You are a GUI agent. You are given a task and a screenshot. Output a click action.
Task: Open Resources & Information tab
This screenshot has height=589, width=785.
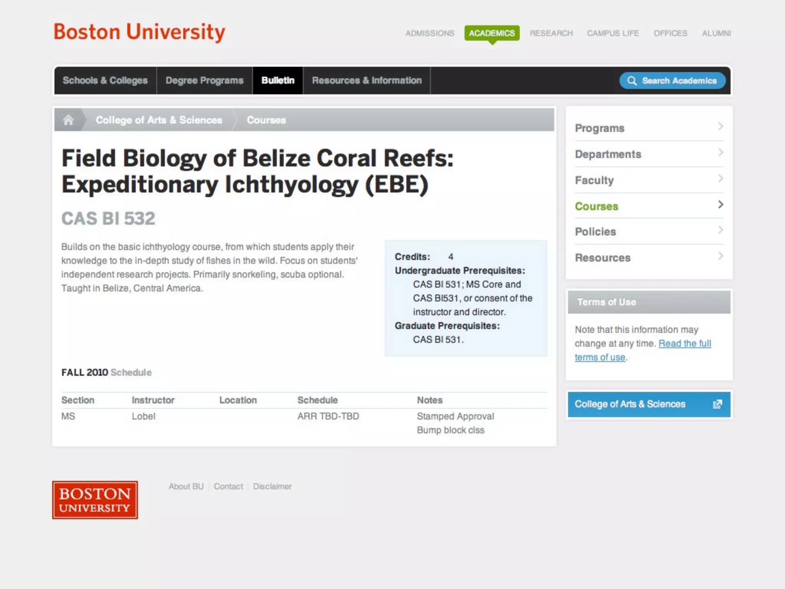tap(366, 81)
